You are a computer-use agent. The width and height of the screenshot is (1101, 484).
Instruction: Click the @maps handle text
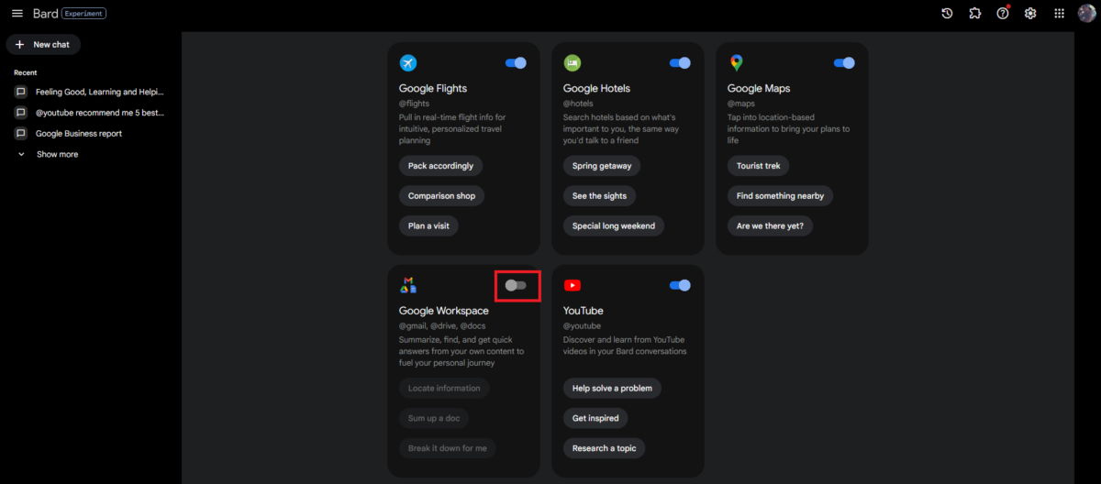tap(741, 104)
